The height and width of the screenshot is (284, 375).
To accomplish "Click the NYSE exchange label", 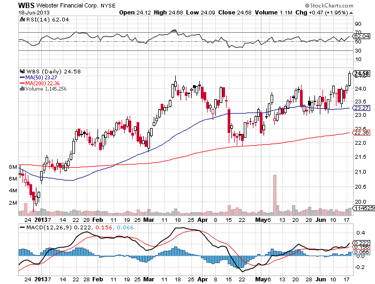I will tap(108, 6).
